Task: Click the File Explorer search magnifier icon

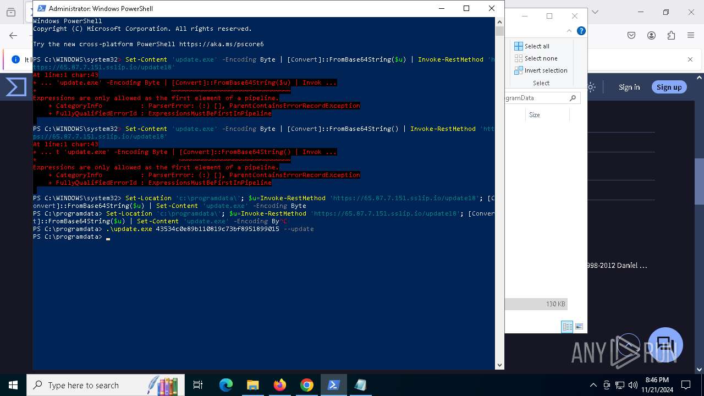Action: (573, 98)
